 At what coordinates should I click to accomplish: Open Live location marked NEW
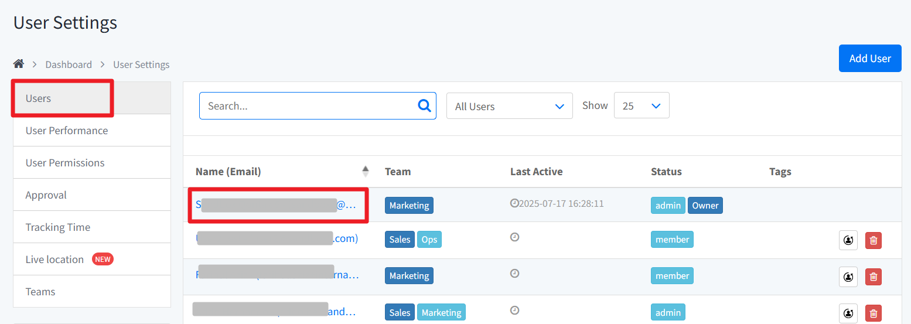(x=55, y=260)
